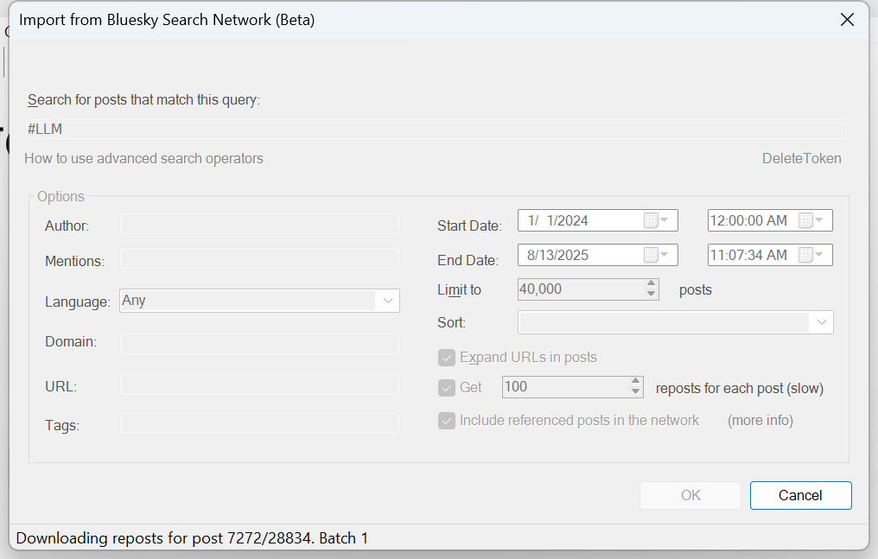Decrease reposts count with down arrow
Viewport: 878px width, 559px height.
[636, 392]
